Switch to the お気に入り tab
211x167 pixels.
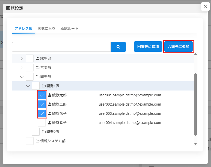click(x=46, y=29)
